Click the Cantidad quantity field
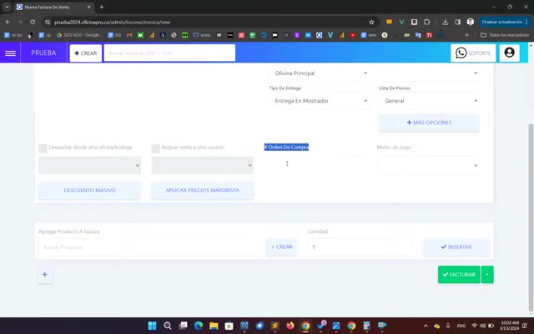Screen dimensions: 534x334 pyautogui.click(x=360, y=247)
